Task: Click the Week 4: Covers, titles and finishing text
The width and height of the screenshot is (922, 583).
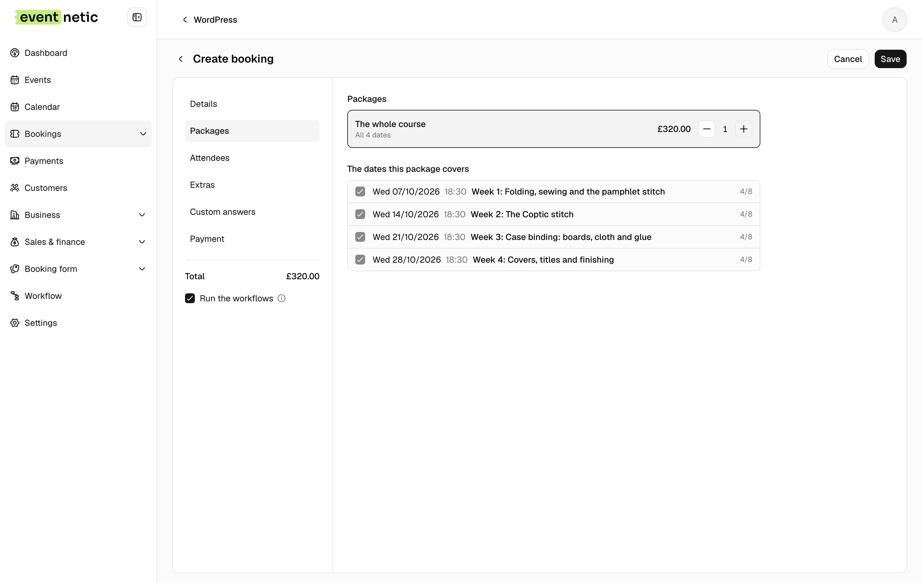Action: click(543, 260)
